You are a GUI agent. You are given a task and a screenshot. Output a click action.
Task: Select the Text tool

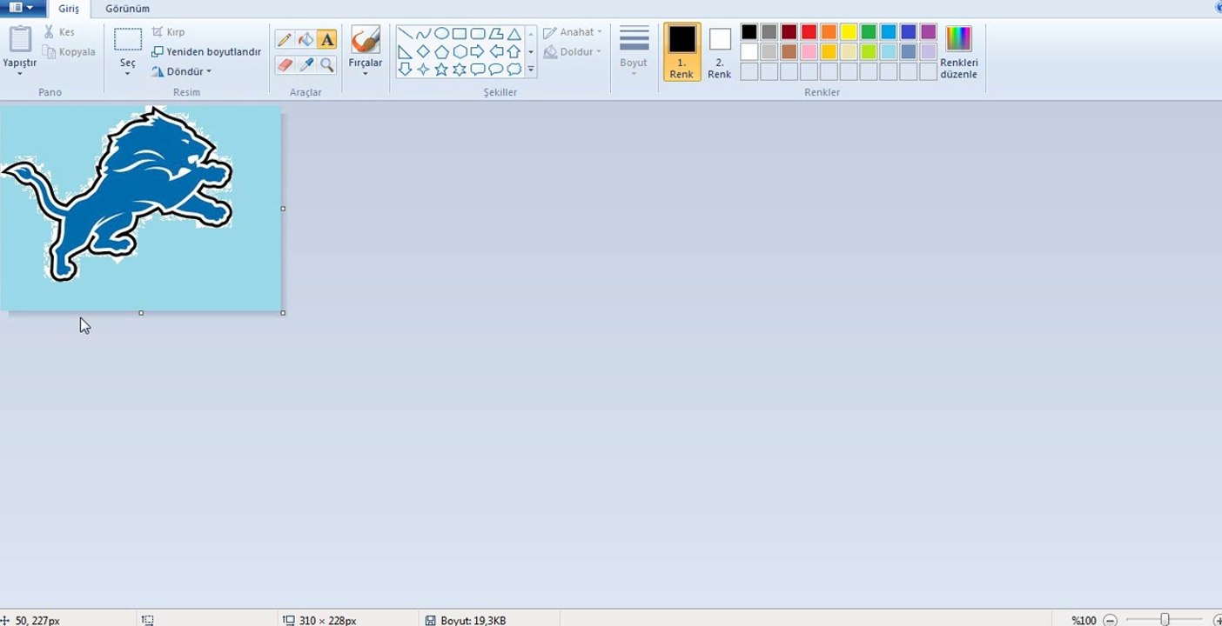[x=327, y=40]
